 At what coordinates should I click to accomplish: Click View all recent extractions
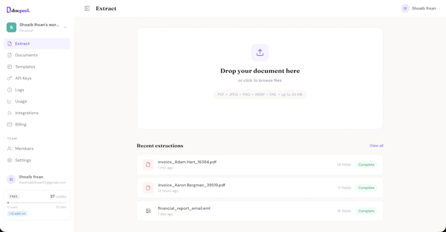(376, 146)
